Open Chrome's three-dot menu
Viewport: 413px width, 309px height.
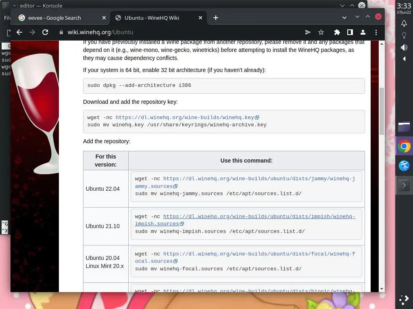point(376,32)
